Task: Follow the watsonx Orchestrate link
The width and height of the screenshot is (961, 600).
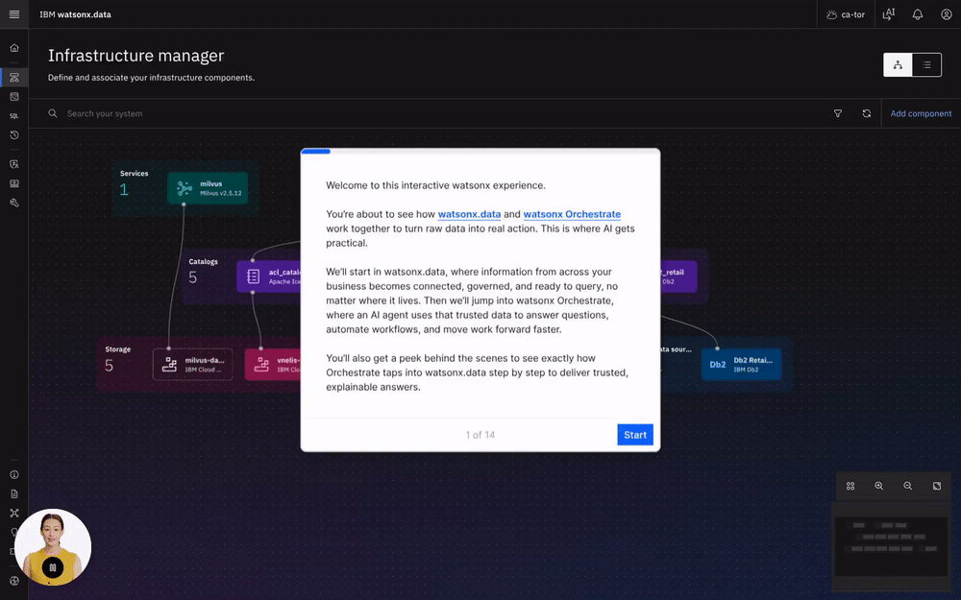Action: pos(572,214)
